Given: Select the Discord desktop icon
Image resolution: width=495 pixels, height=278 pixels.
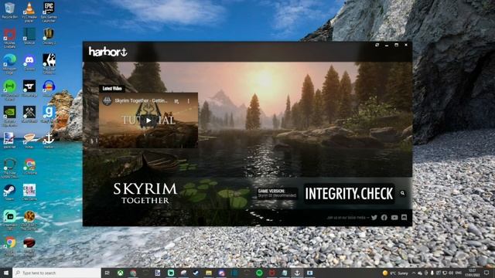Looking at the screenshot, I should 29,62.
